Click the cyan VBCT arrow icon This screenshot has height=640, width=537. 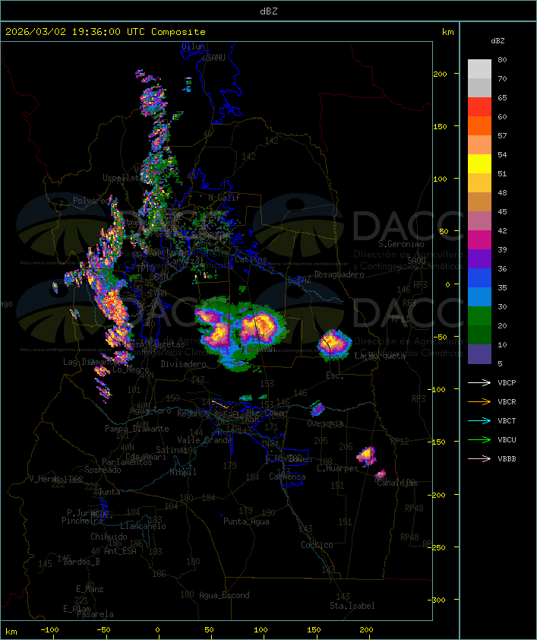point(479,420)
